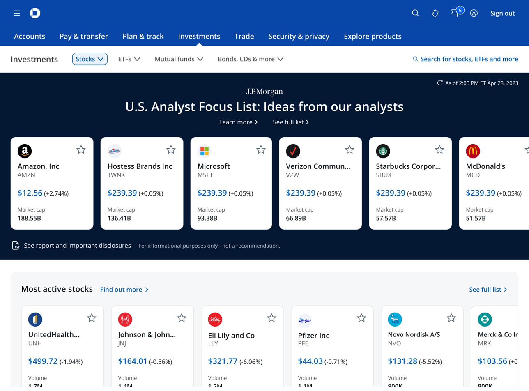Select the Investments menu item
This screenshot has width=529, height=391.
[x=199, y=36]
